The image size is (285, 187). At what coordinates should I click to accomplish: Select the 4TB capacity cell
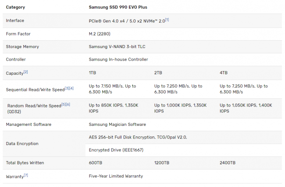point(224,73)
